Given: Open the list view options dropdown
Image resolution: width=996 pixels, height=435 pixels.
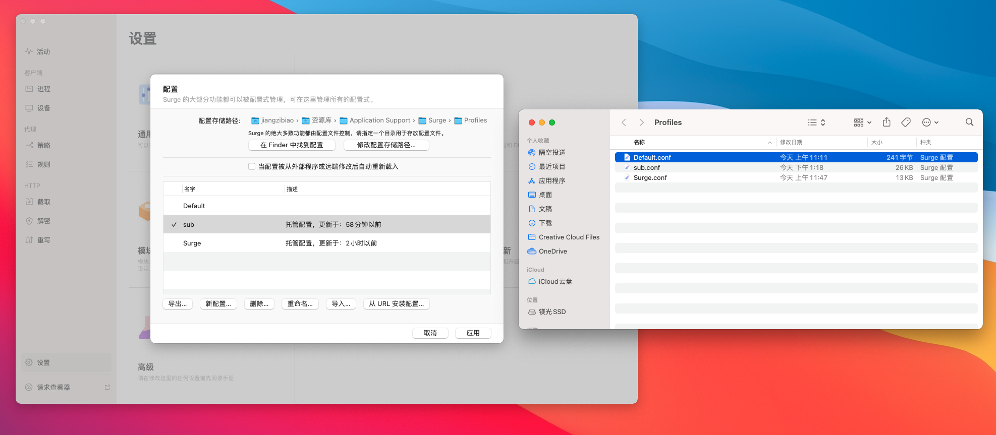Looking at the screenshot, I should pos(816,122).
